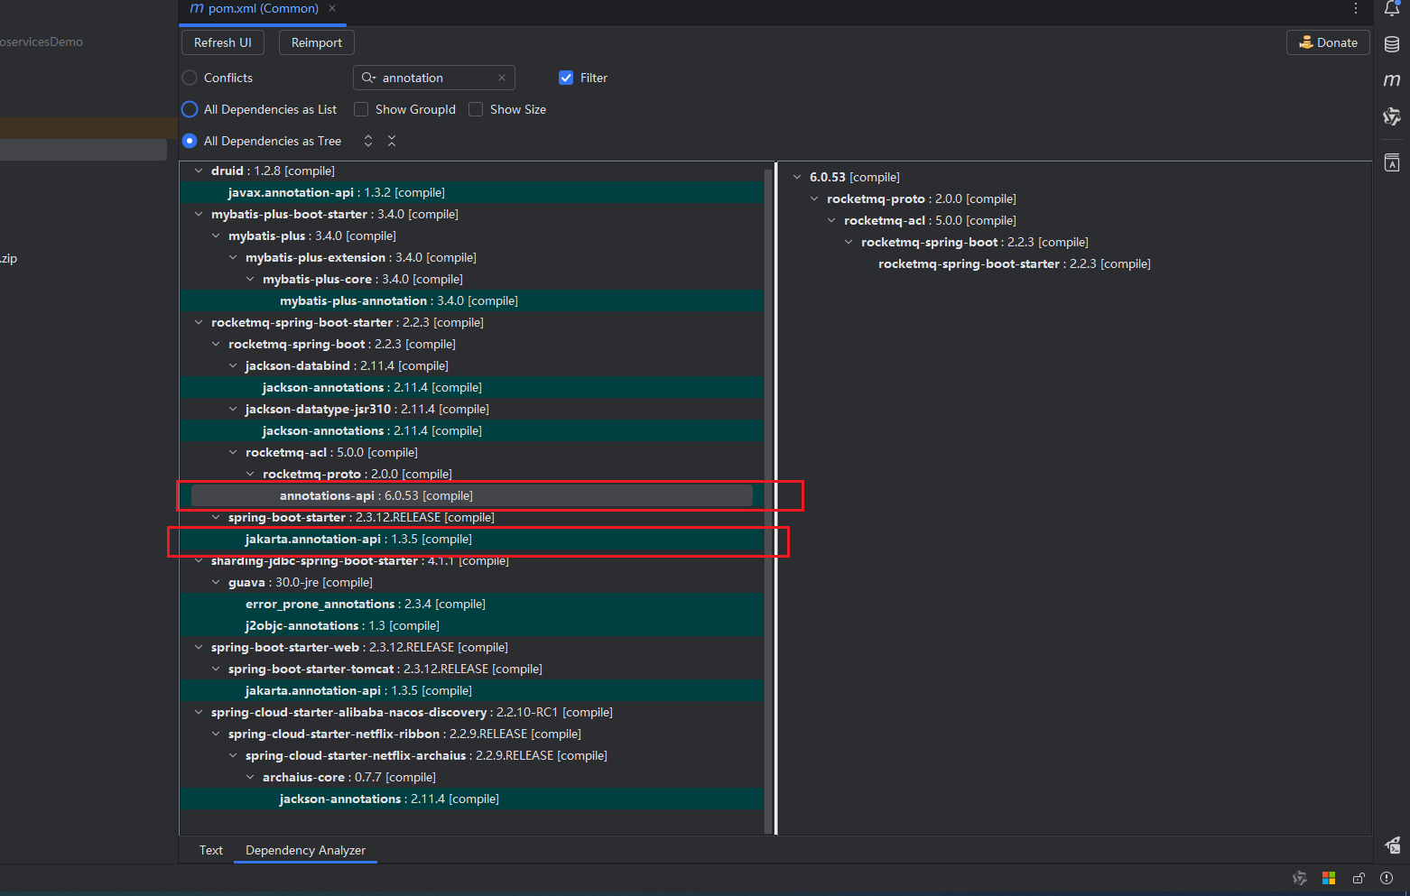Uncheck the Filter checkbox
This screenshot has width=1410, height=896.
pos(566,78)
